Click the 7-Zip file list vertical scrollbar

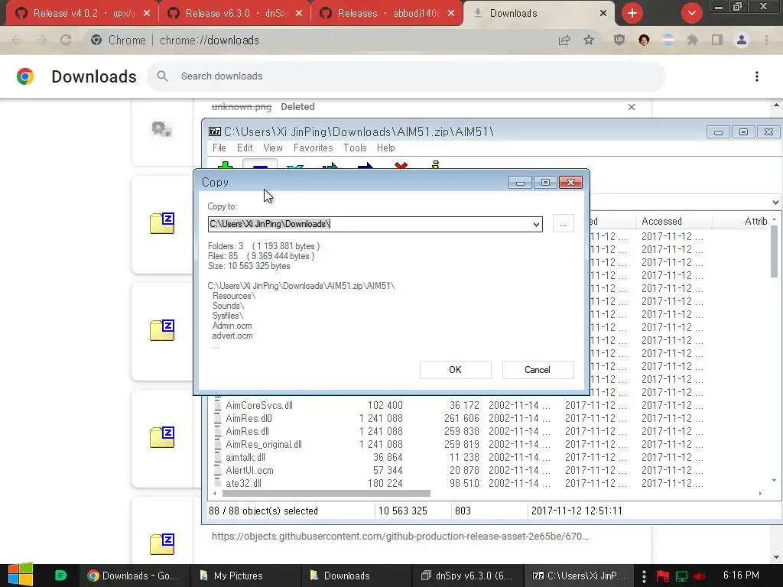(x=774, y=252)
